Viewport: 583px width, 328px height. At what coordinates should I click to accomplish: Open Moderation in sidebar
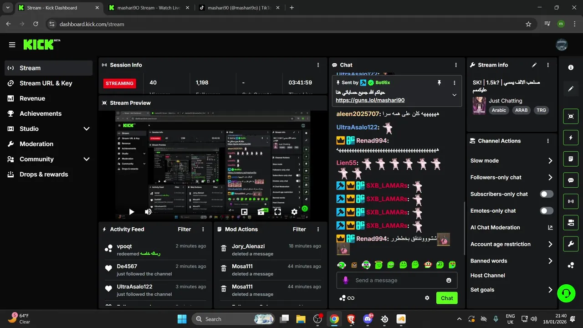49,144
